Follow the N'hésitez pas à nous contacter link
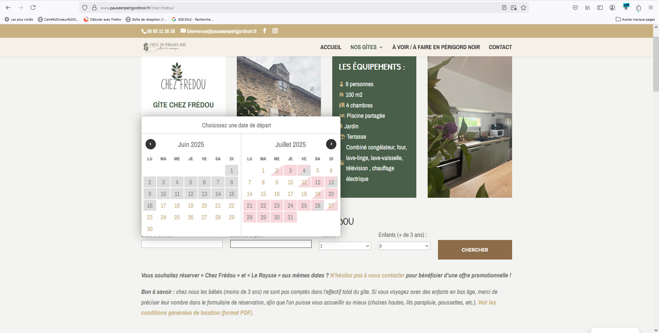659x333 pixels. (x=367, y=275)
